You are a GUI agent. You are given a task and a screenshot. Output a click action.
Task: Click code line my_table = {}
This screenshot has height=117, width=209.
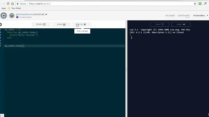pos(13,30)
